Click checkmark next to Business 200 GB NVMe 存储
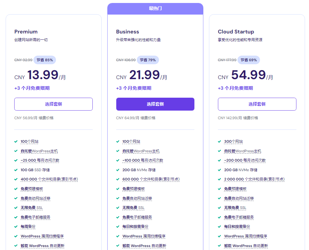309x250 pixels. coord(118,170)
